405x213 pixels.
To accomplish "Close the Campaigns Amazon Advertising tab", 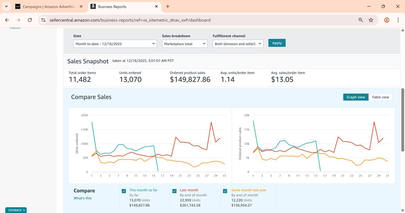I will click(81, 7).
